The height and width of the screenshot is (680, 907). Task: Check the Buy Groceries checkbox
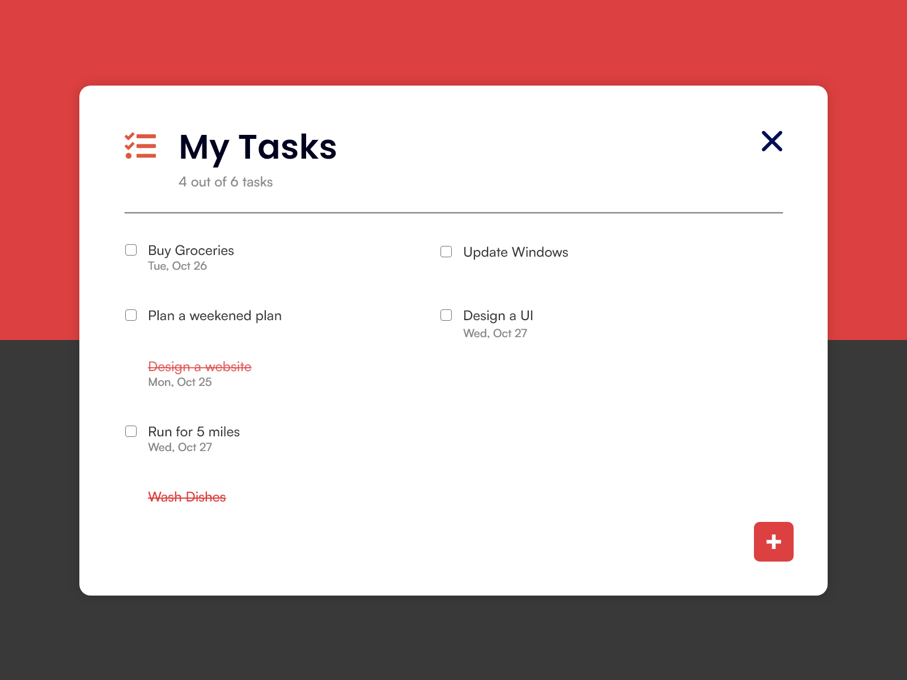pyautogui.click(x=131, y=250)
